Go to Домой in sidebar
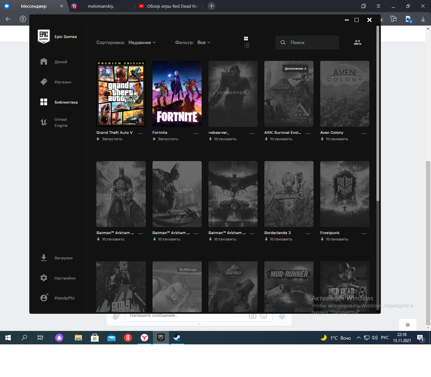 54,62
